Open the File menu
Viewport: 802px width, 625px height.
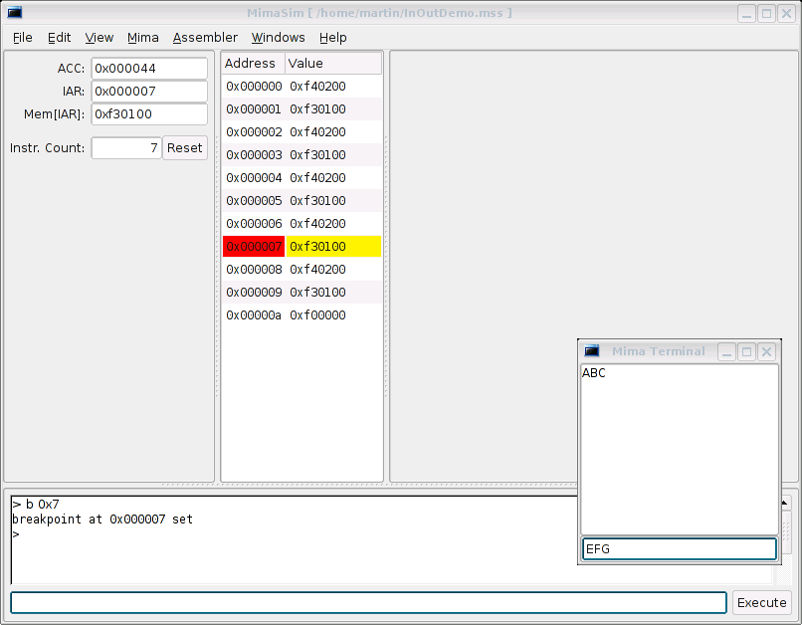[x=23, y=37]
